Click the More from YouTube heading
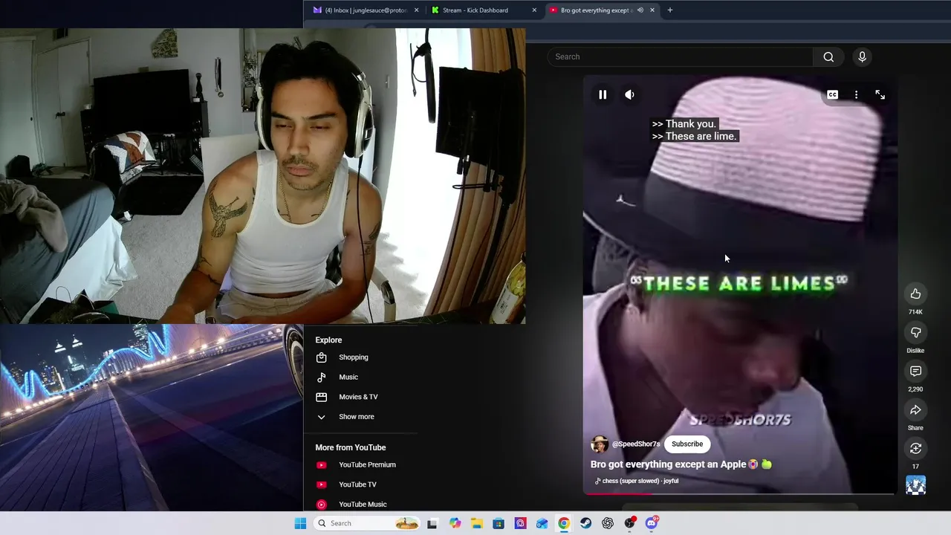The width and height of the screenshot is (951, 535). [351, 447]
